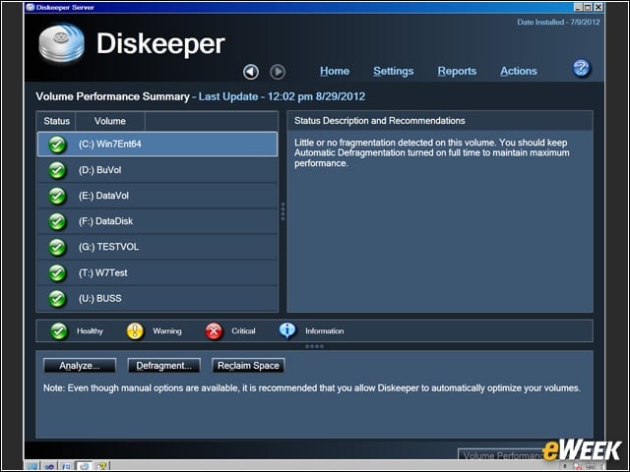Click the Status column header
Image resolution: width=630 pixels, height=472 pixels.
(x=56, y=121)
